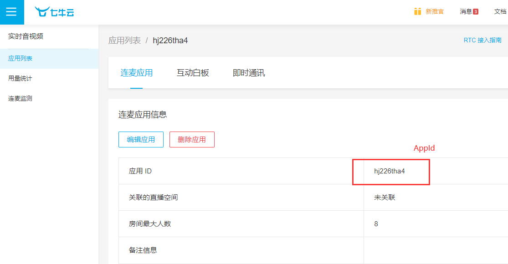Open 连麦监测 in sidebar

click(x=21, y=98)
